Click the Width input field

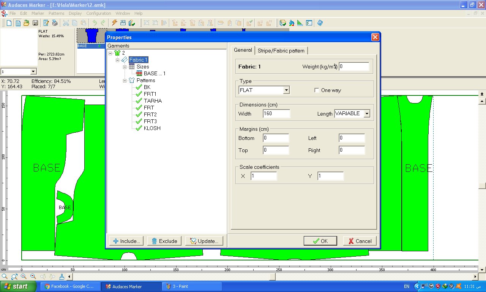[276, 114]
